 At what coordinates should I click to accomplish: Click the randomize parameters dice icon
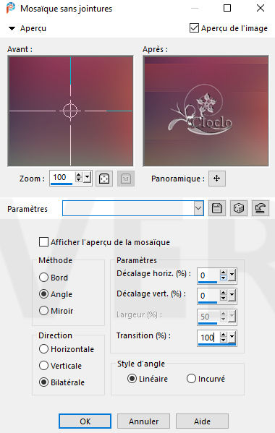click(239, 208)
